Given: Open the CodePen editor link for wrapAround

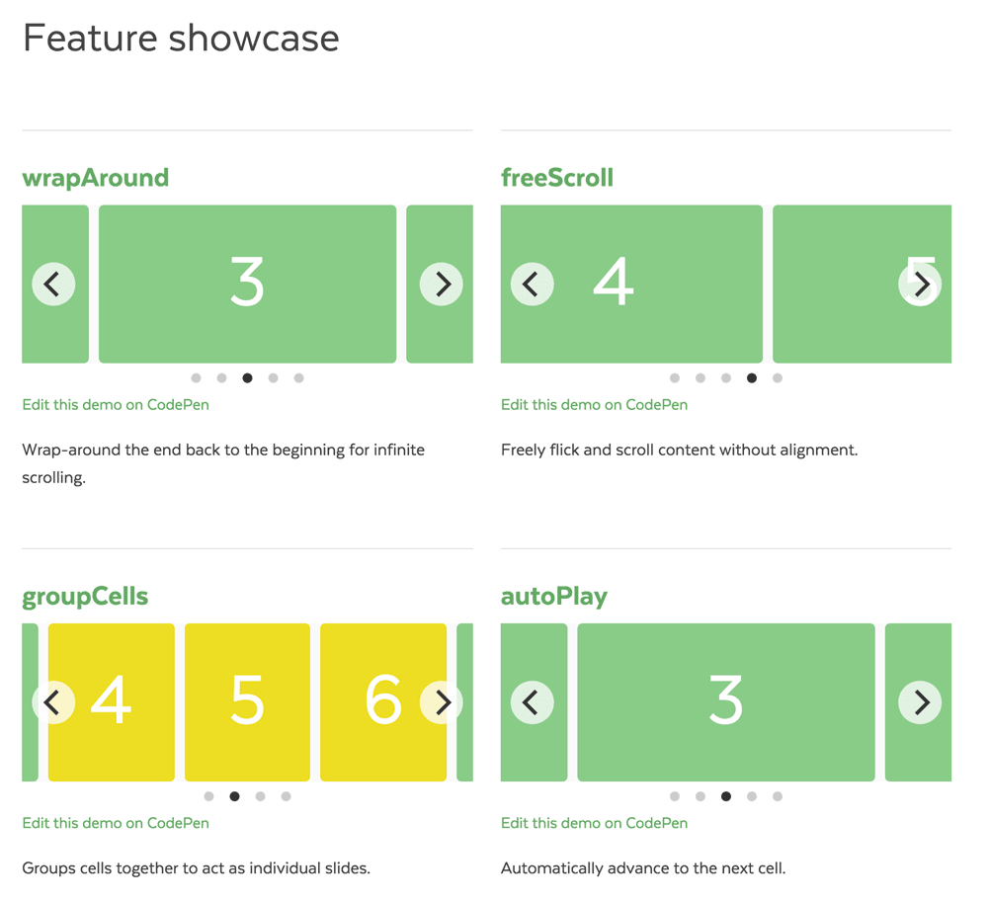Looking at the screenshot, I should tap(115, 404).
